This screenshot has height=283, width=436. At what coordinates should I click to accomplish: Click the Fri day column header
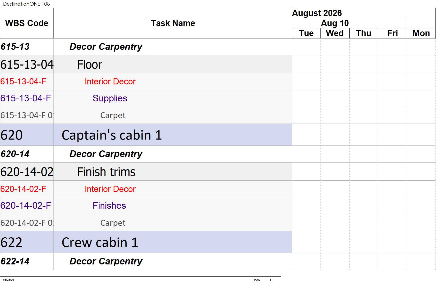point(393,33)
